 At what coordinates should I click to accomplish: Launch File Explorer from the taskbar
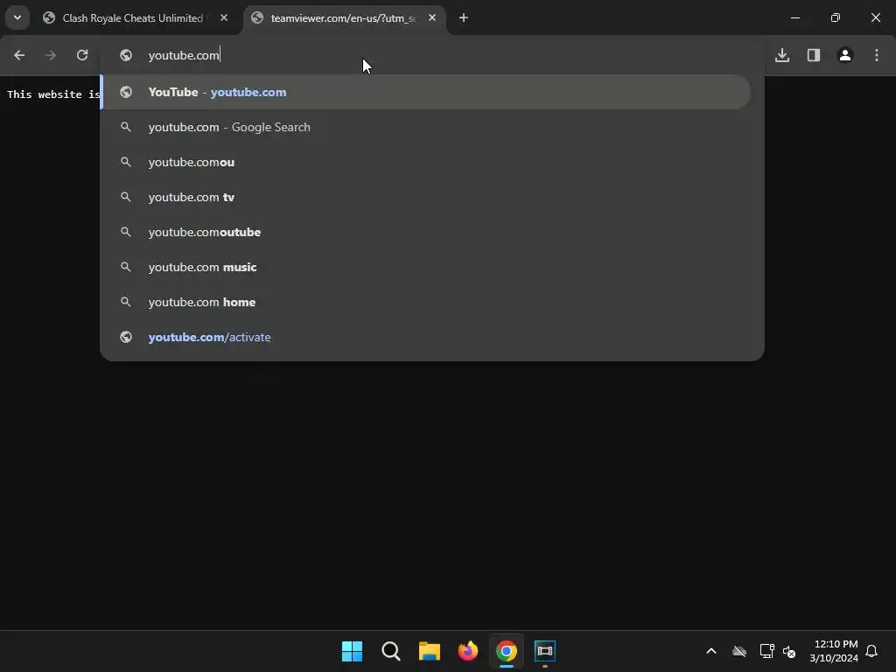[x=429, y=651]
